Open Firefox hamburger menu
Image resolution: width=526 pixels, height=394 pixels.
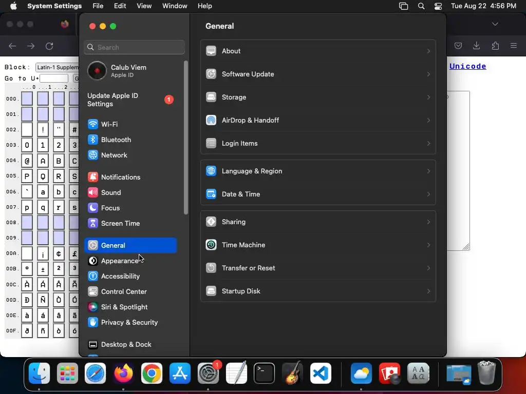pos(514,46)
